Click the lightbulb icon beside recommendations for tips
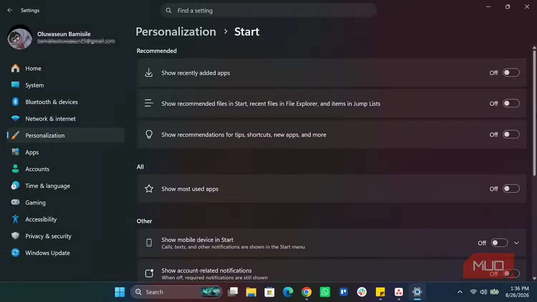This screenshot has height=302, width=537. click(x=149, y=135)
